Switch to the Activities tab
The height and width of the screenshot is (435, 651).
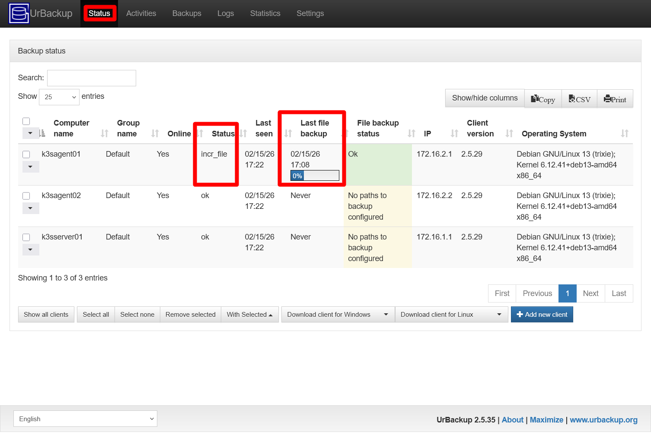(141, 13)
